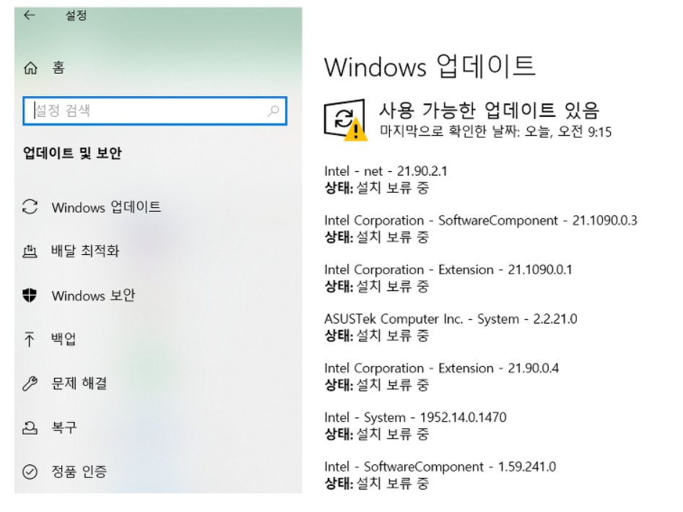Open the 백업 page
The height and width of the screenshot is (512, 683).
pos(64,339)
